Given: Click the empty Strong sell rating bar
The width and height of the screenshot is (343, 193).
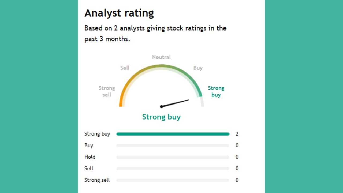Looking at the screenshot, I should click(173, 180).
